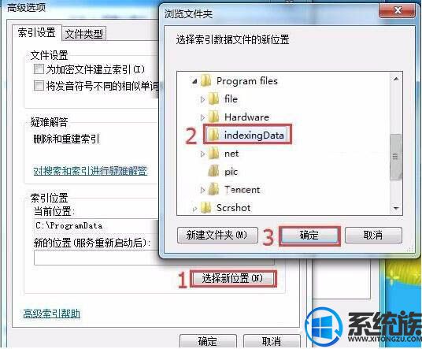
Task: Expand the net folder node
Action: pos(202,154)
